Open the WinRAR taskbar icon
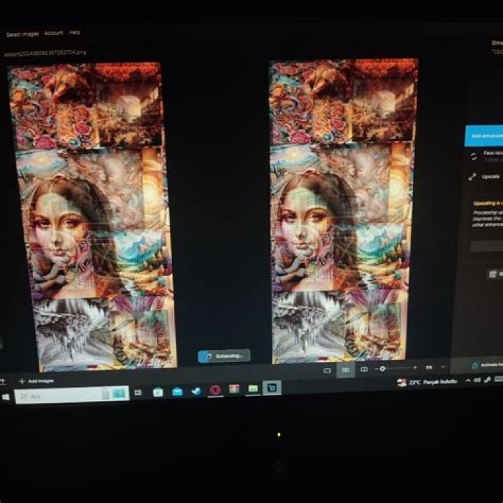Image resolution: width=503 pixels, height=503 pixels. 234,389
